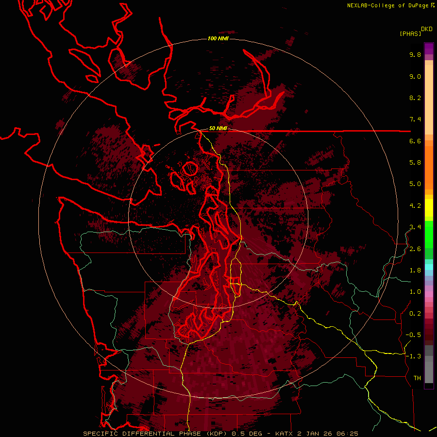Select the 9.8 legend value

click(x=415, y=54)
